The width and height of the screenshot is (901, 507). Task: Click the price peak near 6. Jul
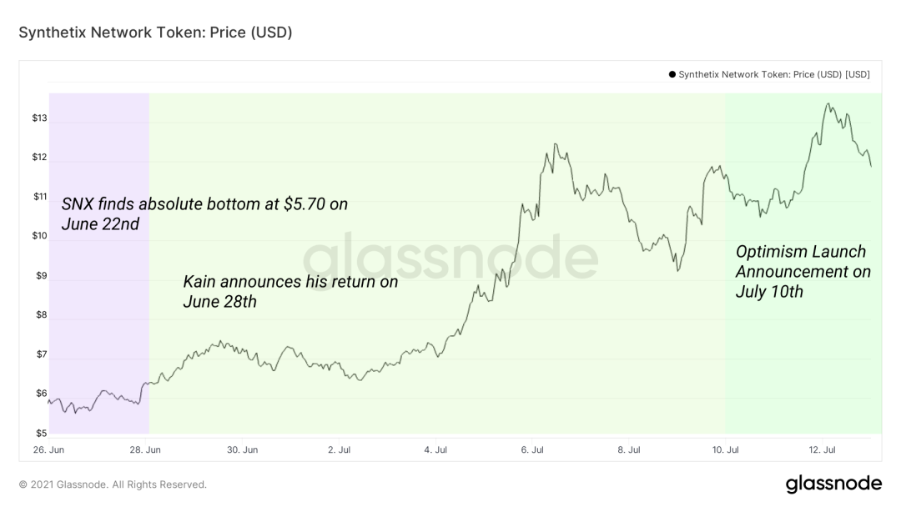pos(555,144)
